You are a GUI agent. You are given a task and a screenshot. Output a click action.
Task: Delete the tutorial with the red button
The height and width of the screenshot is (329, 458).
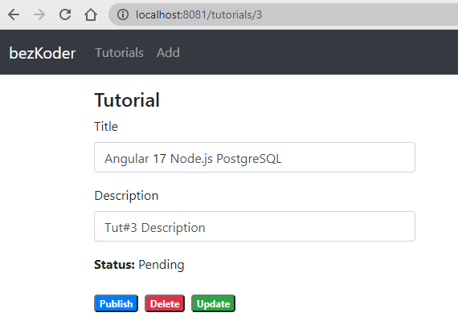coord(165,303)
